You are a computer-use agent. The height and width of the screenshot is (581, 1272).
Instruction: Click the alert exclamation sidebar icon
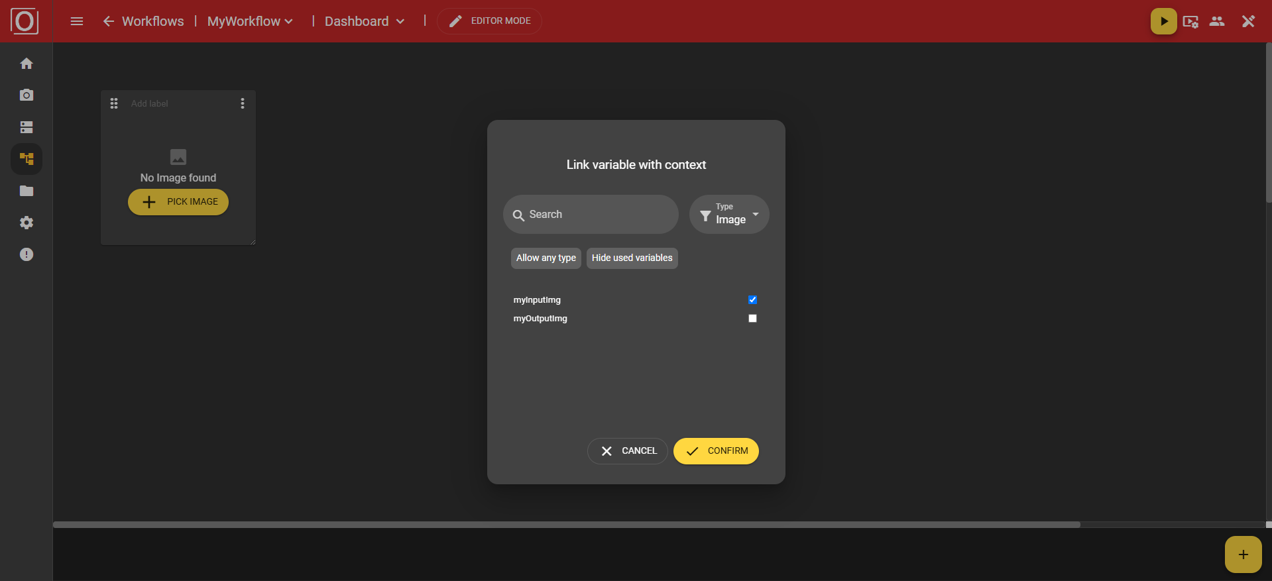click(27, 254)
